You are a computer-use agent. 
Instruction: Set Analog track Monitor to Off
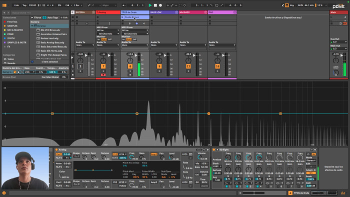coord(110,39)
